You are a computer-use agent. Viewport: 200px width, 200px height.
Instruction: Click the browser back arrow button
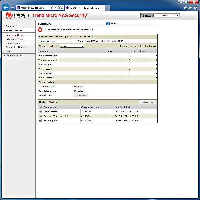tap(6, 8)
